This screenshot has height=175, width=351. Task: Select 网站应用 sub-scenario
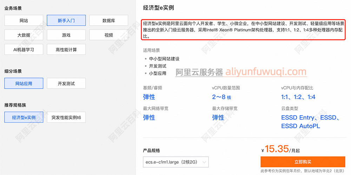pos(24,83)
